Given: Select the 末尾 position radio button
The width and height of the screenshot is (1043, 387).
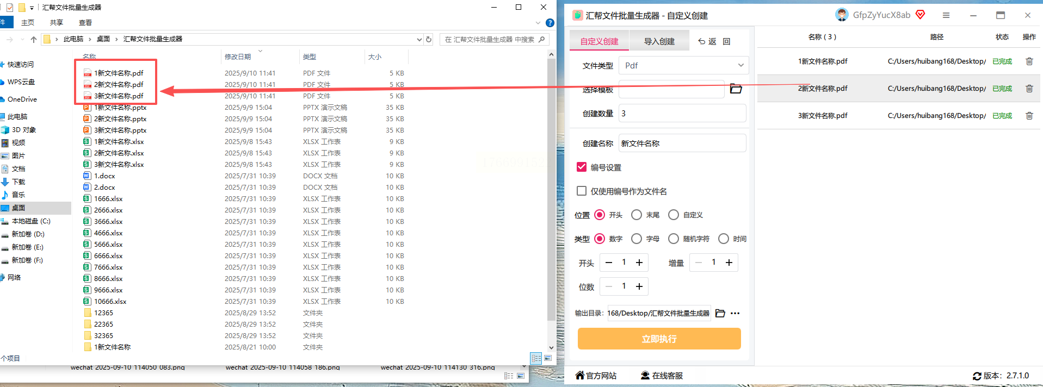Looking at the screenshot, I should click(x=637, y=215).
